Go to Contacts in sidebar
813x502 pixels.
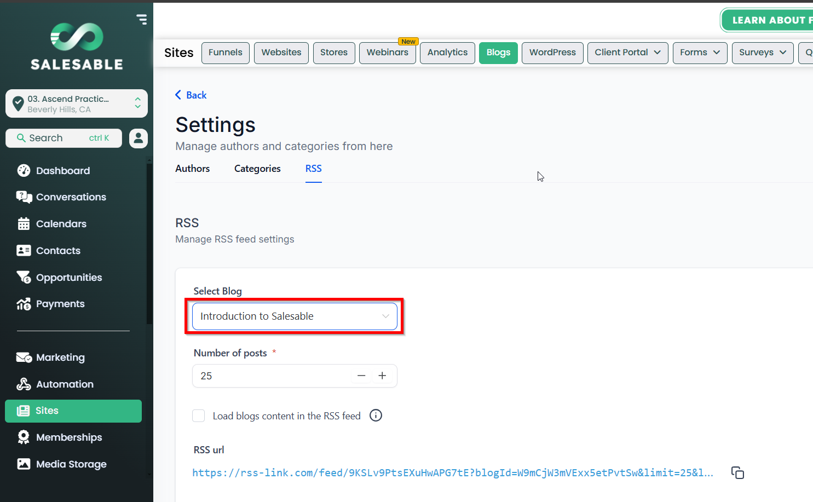(x=58, y=251)
